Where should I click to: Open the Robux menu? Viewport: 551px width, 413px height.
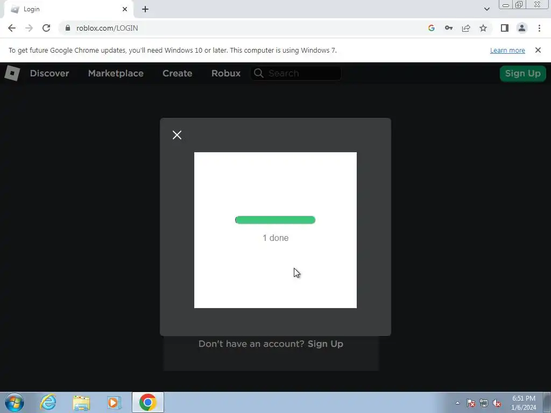click(x=226, y=73)
